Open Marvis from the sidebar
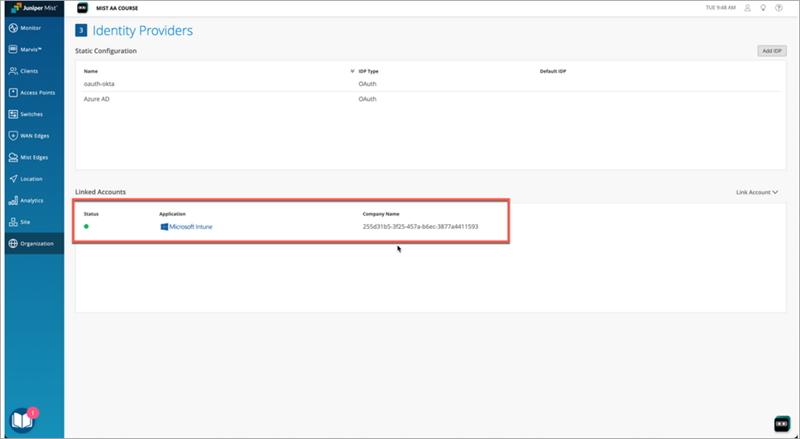 (31, 50)
